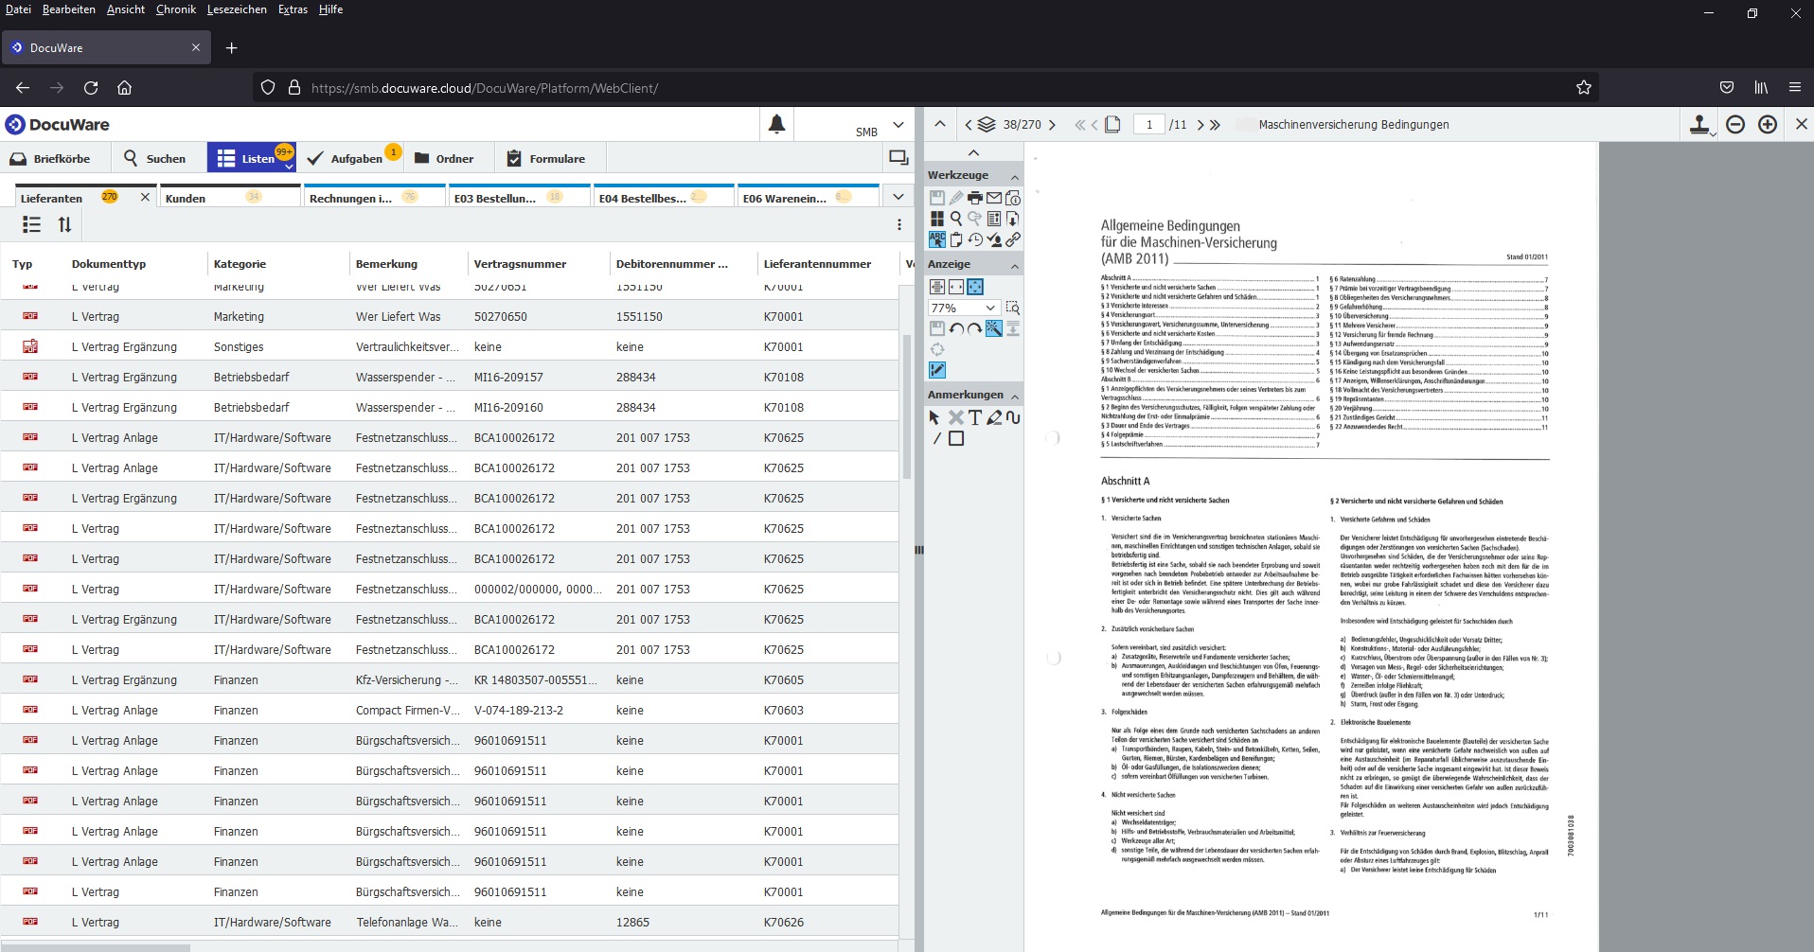
Task: Sort by the Vertragsnummer column header
Action: click(520, 264)
